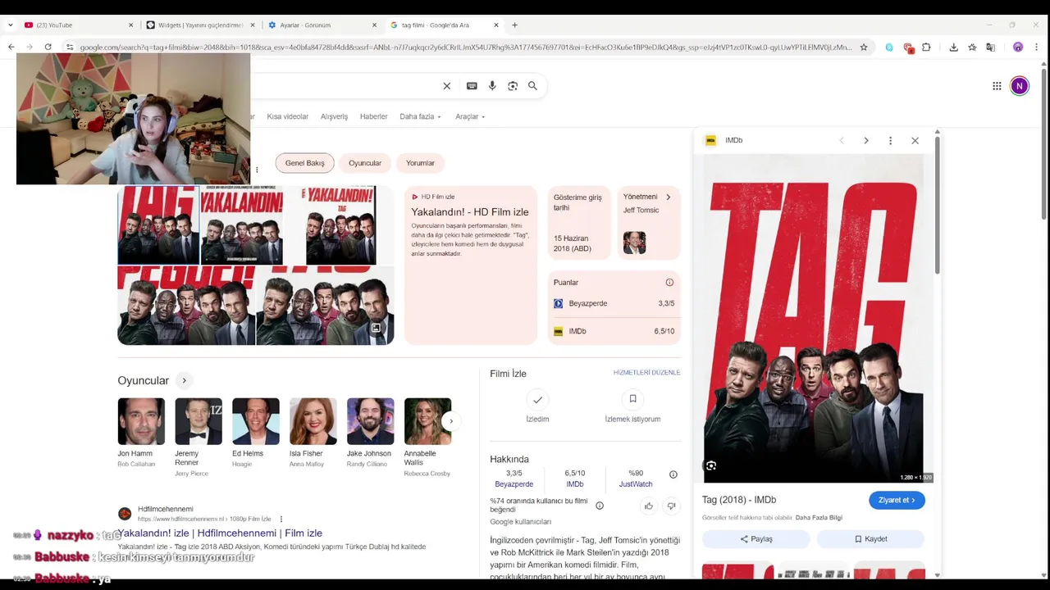
Task: Open info icon next to Puanlar
Action: [669, 283]
